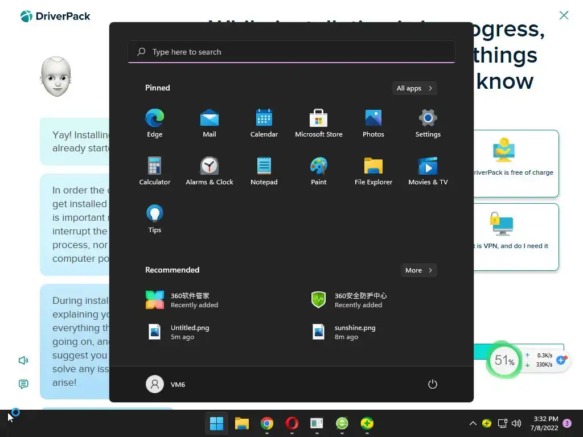Launch the Photos app
The height and width of the screenshot is (437, 583).
pos(373,123)
